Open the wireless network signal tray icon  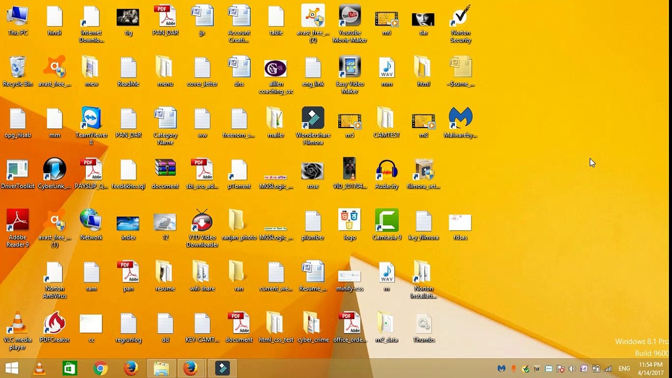608,369
